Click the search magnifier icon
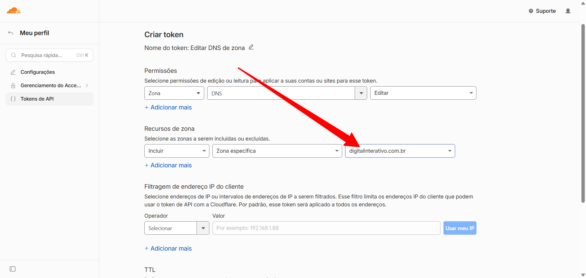This screenshot has height=278, width=586. (14, 55)
